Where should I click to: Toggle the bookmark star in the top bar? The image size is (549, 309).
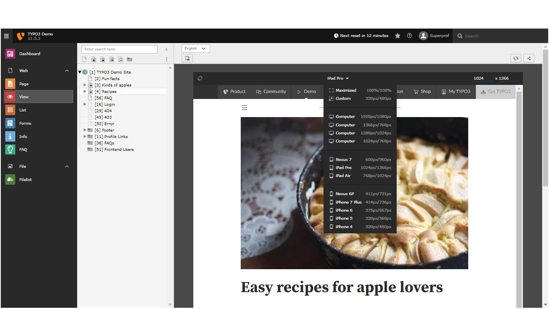click(x=397, y=35)
